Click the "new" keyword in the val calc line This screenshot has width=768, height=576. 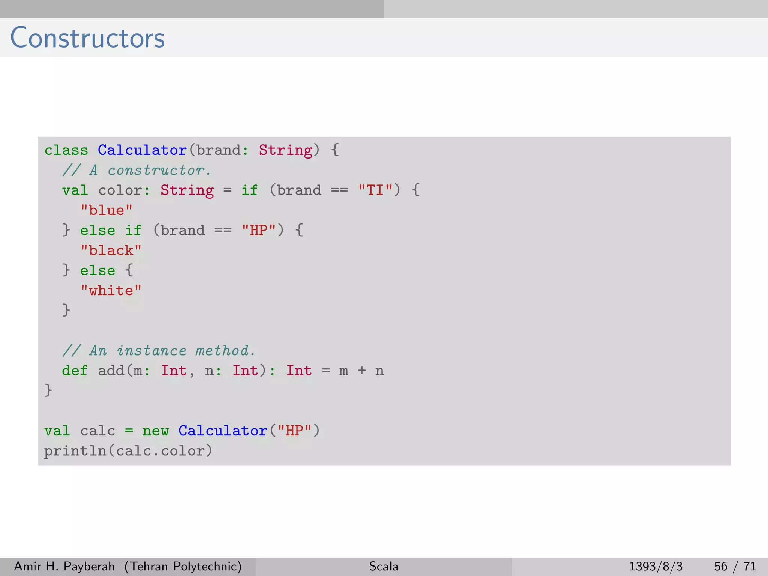click(155, 430)
